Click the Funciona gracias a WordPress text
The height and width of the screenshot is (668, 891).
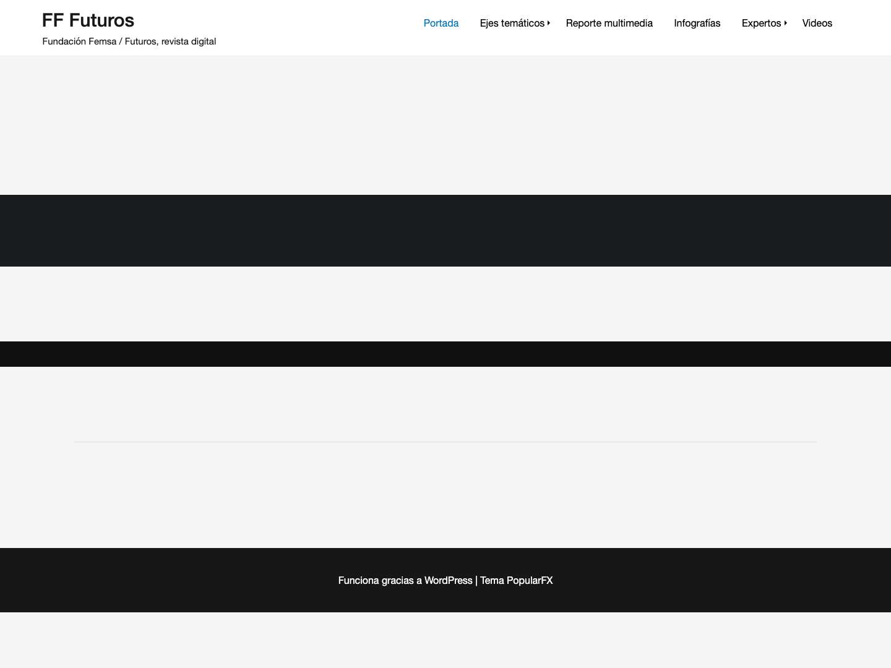click(405, 580)
